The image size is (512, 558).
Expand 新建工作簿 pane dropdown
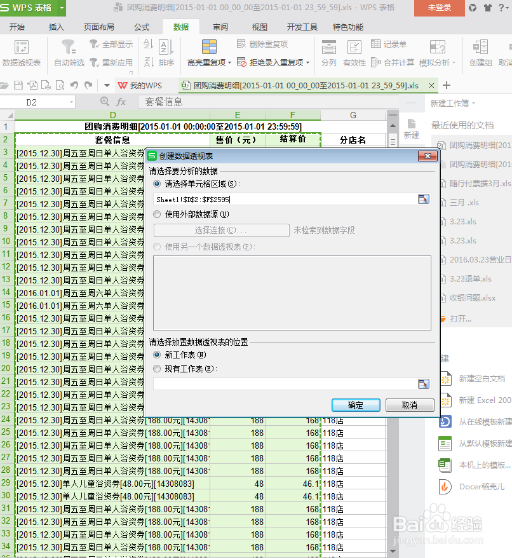(x=474, y=104)
